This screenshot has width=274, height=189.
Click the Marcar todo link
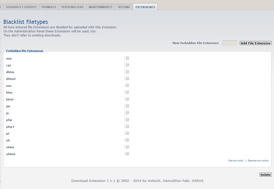pyautogui.click(x=236, y=161)
